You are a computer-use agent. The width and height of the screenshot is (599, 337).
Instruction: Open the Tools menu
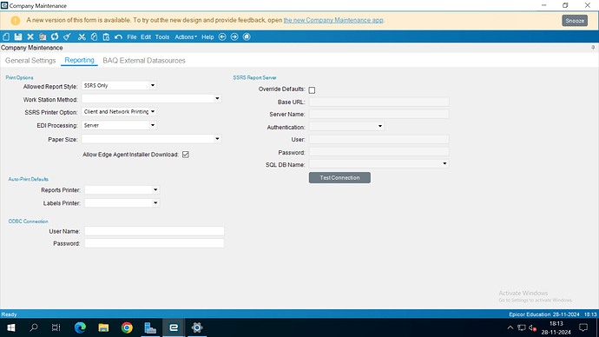click(x=162, y=37)
